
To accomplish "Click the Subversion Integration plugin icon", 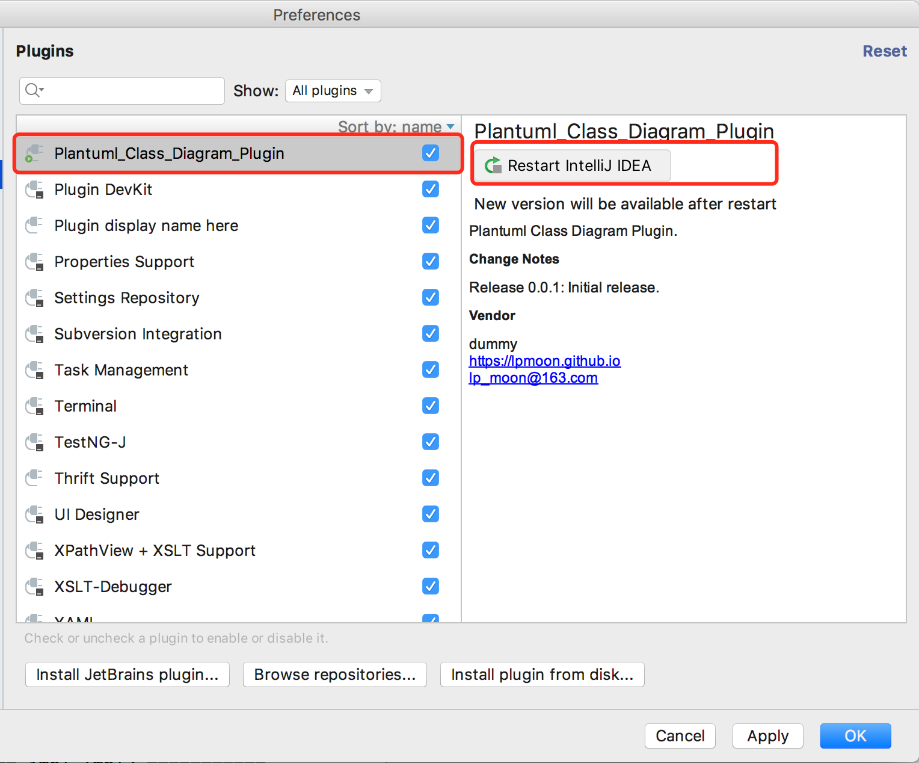I will point(34,334).
